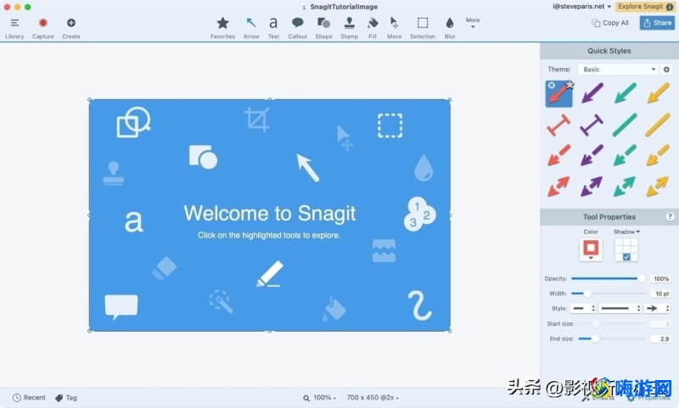Choose the red T-bar measure line style

[558, 125]
